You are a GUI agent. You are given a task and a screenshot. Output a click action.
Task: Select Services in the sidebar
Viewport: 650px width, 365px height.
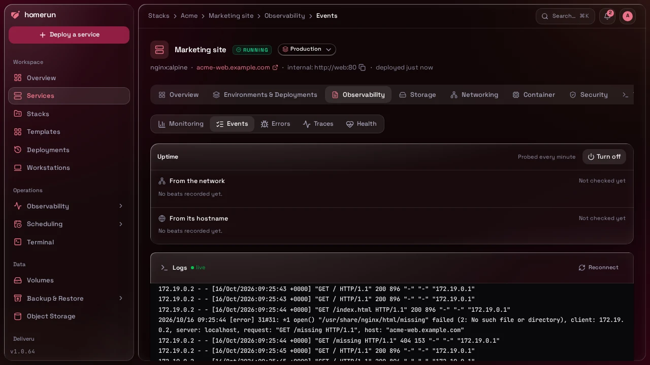point(69,96)
